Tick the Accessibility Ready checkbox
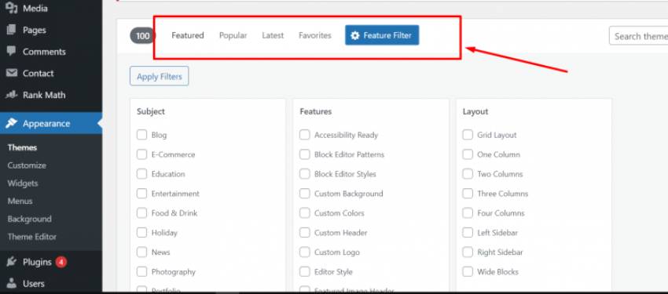The height and width of the screenshot is (294, 668). tap(305, 135)
